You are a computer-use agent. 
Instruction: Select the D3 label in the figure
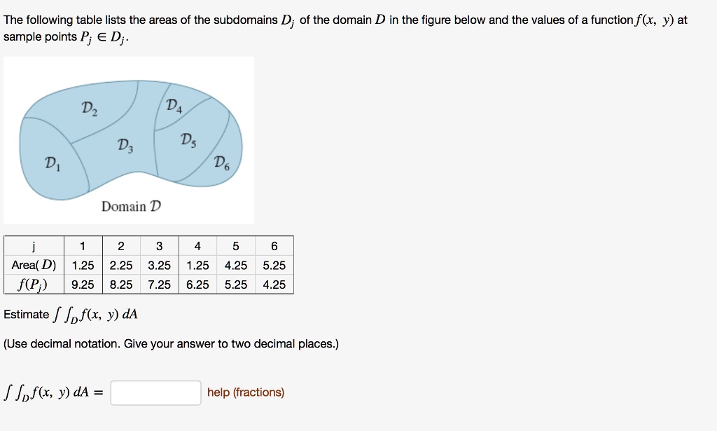tap(125, 146)
